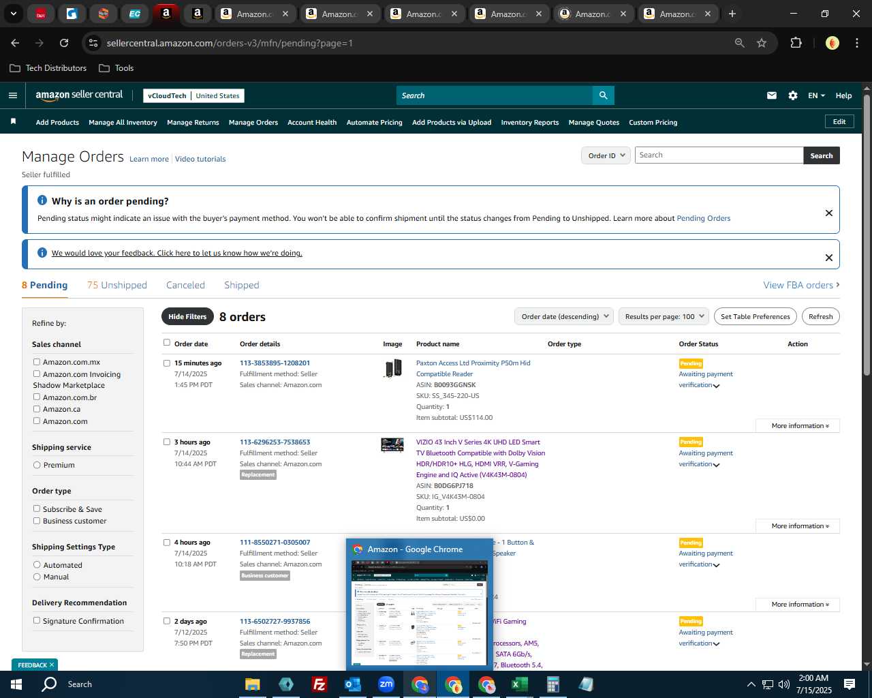Open FileZilla from the taskbar
Viewport: 872px width, 698px height.
tap(319, 684)
